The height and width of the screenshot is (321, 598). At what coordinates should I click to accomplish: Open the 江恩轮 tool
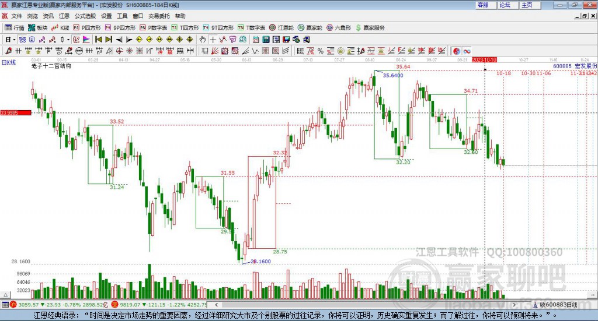click(281, 28)
